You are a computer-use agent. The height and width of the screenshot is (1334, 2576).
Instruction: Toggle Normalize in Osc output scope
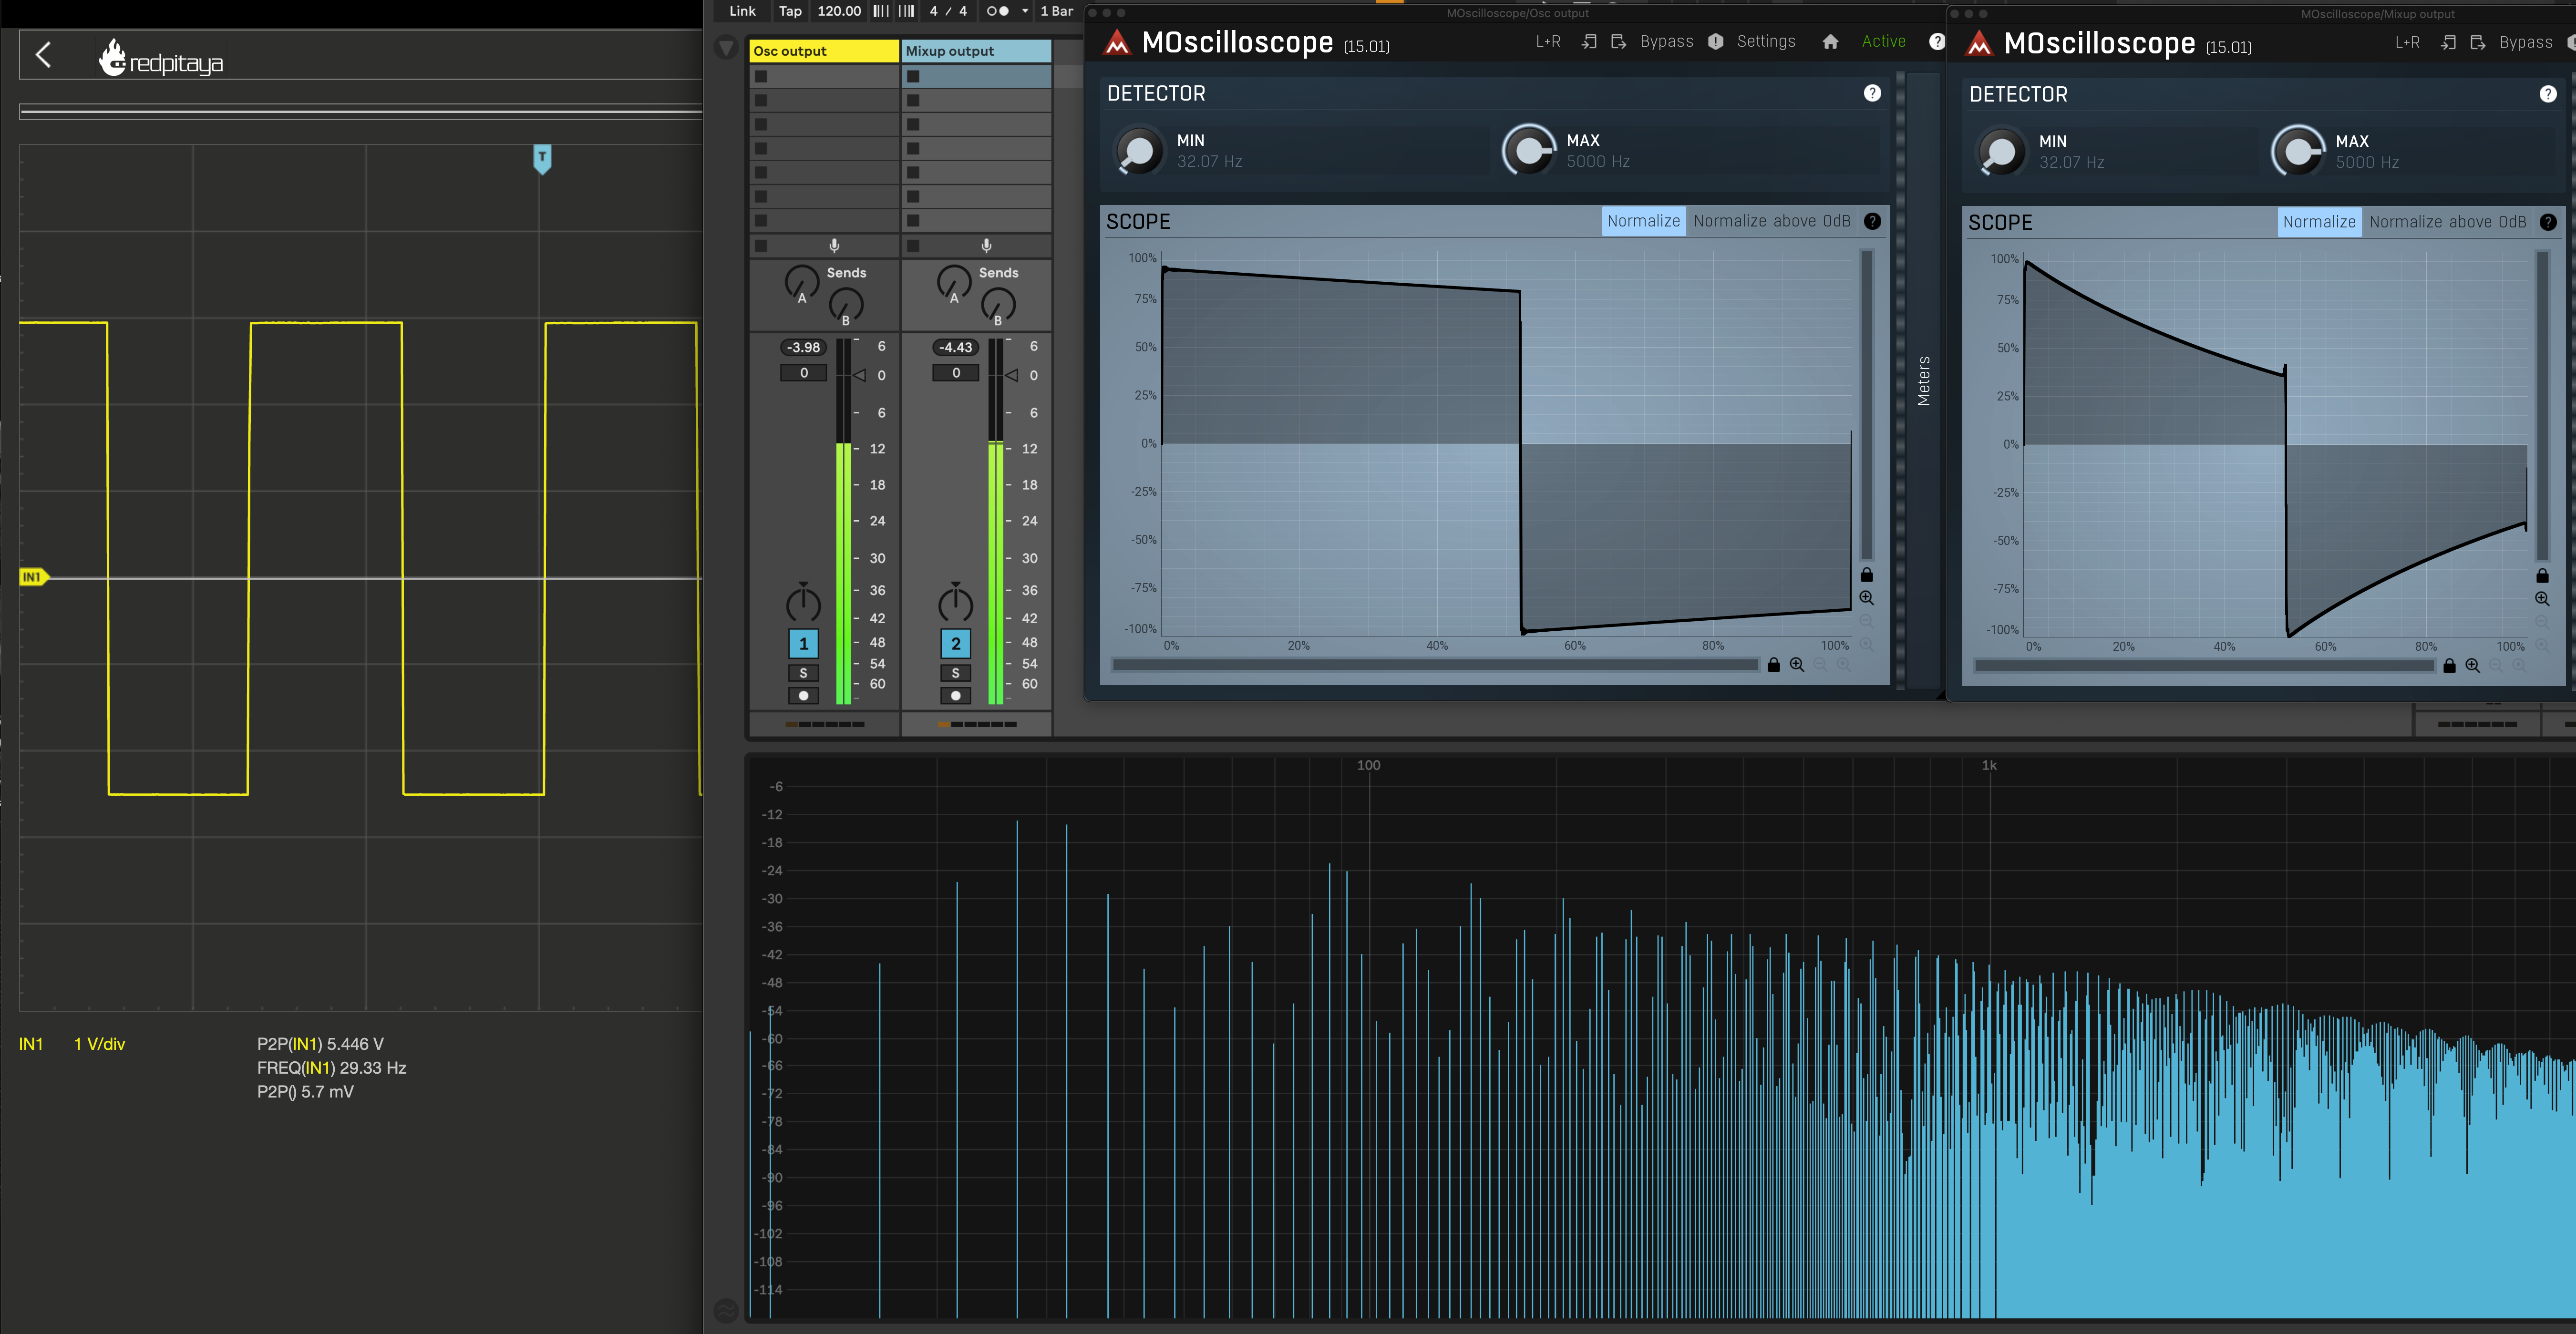(1643, 221)
